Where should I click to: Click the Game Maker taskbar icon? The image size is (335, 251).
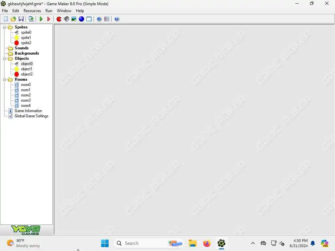pos(221,243)
